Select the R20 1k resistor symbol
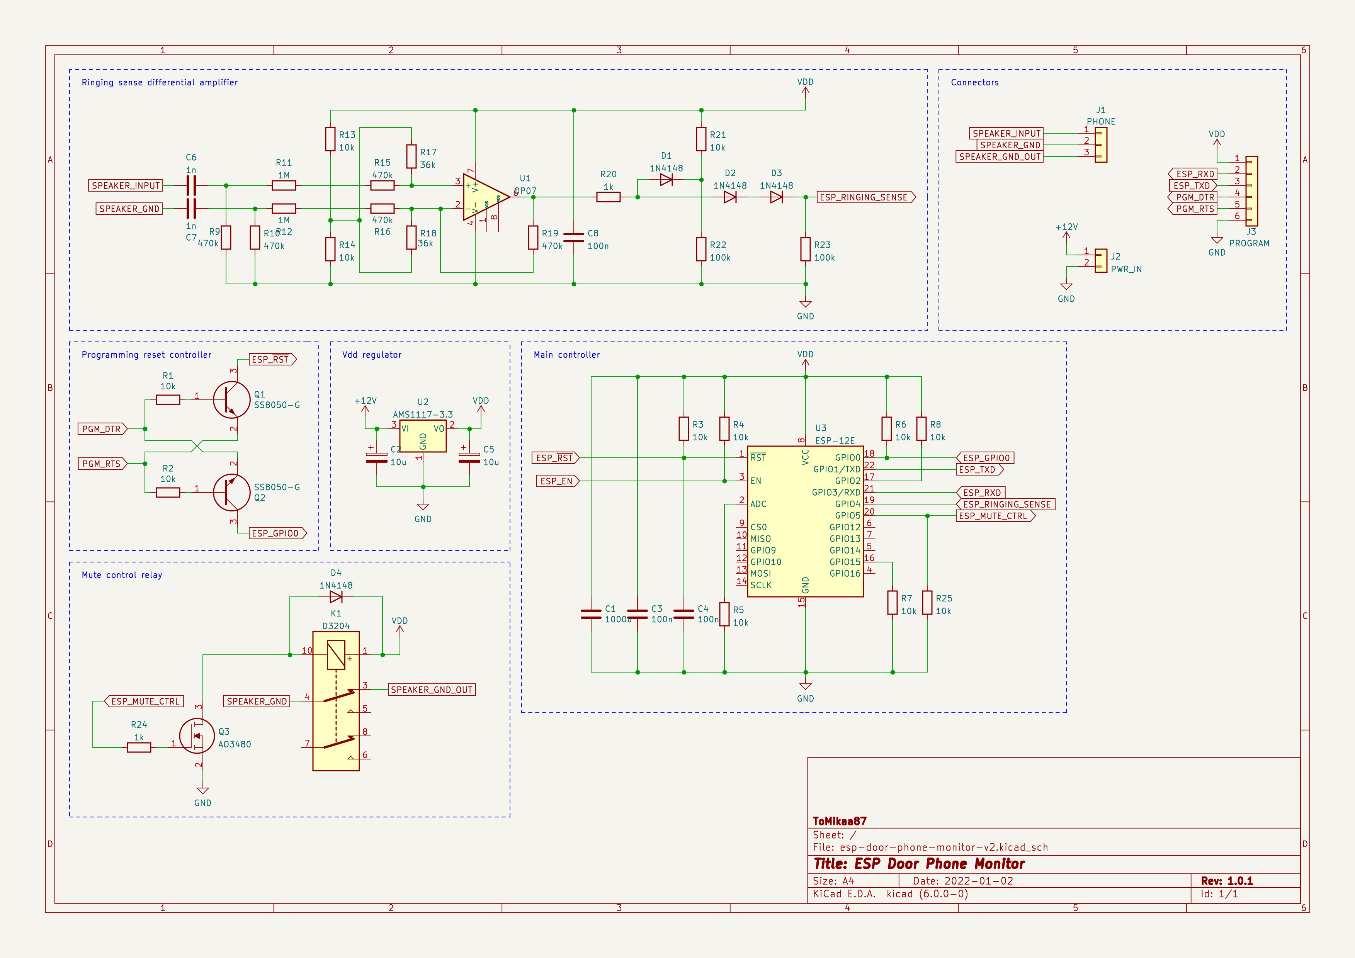This screenshot has width=1355, height=958. [x=608, y=197]
